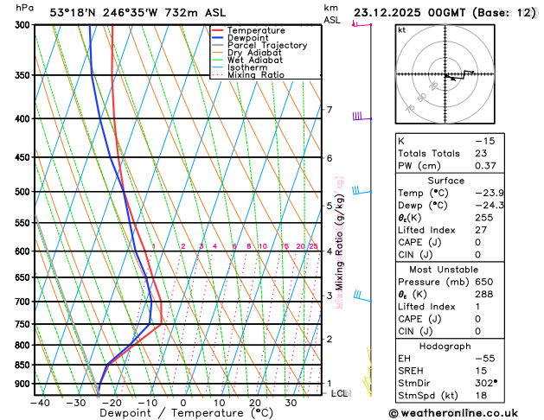Click the '700' pressure level label

(x=24, y=302)
